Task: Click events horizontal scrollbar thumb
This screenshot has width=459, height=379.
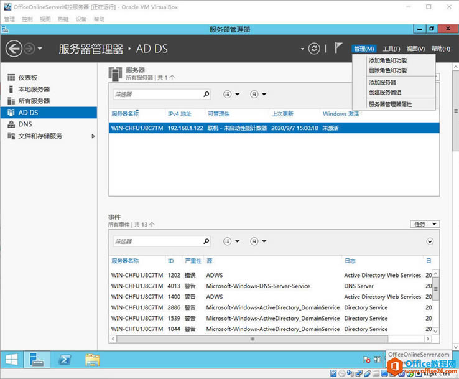Action: (253, 339)
